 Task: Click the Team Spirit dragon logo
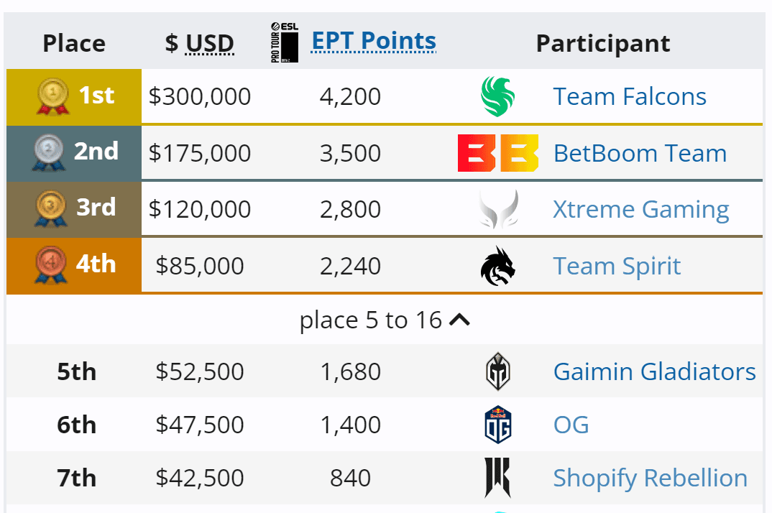point(498,267)
